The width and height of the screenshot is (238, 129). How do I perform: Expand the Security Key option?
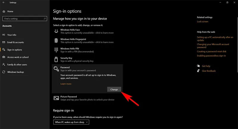[x=87, y=59]
